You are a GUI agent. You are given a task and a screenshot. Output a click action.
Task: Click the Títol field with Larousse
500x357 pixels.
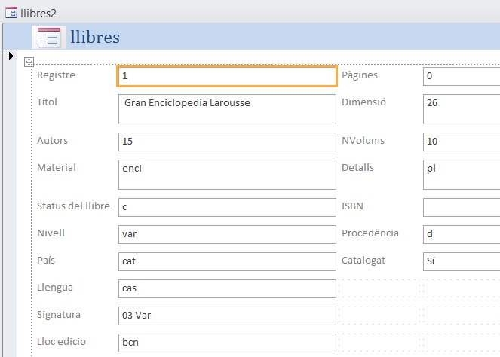point(227,109)
